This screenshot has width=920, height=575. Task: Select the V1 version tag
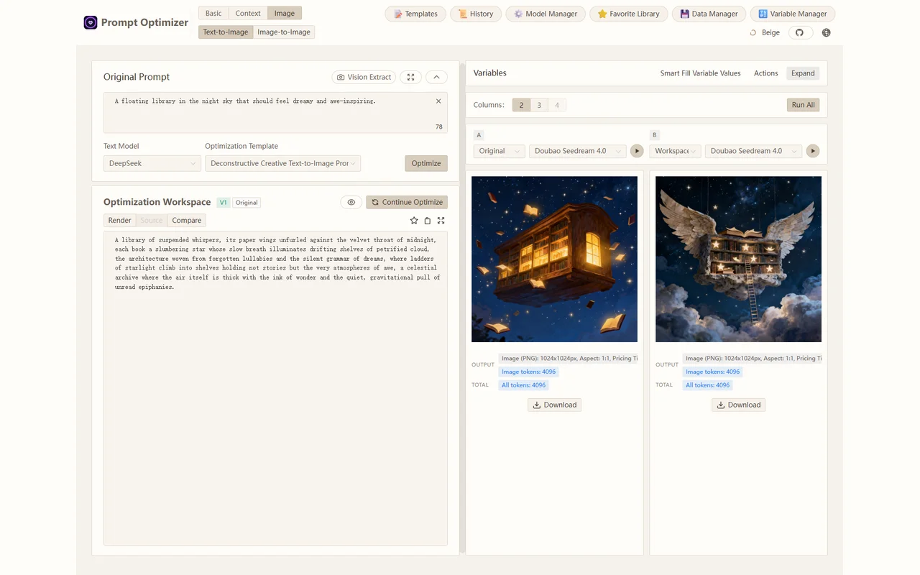(224, 203)
